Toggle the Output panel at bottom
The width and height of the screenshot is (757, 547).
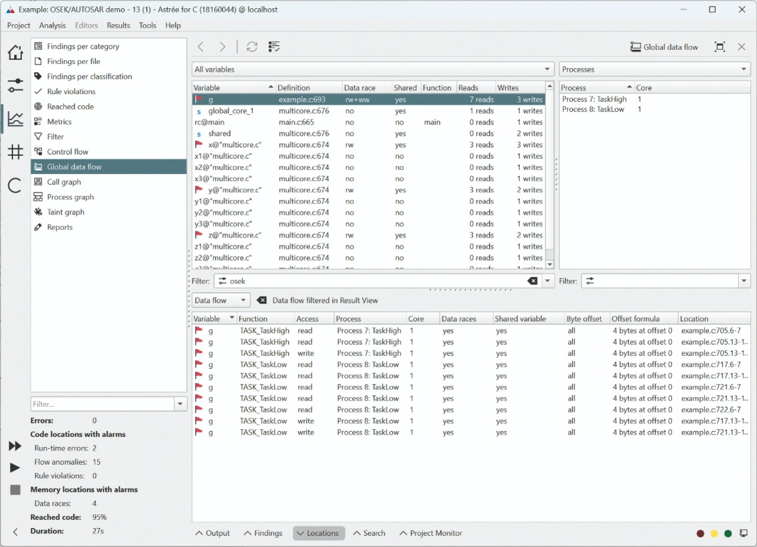point(212,533)
